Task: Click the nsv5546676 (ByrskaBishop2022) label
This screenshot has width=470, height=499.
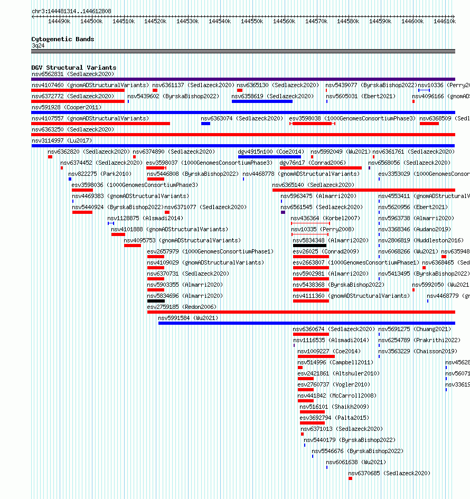Action: pos(358,451)
